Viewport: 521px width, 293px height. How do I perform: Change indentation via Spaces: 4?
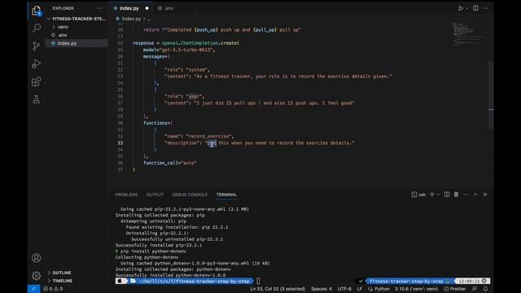[x=322, y=289]
